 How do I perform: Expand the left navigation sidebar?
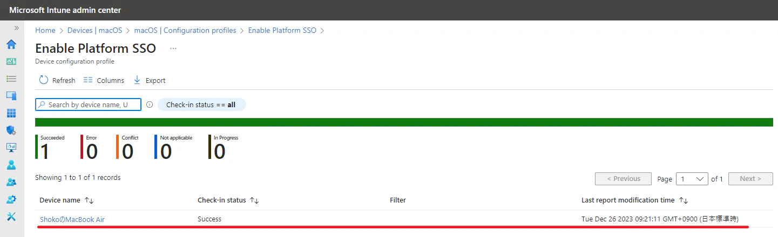pos(16,27)
